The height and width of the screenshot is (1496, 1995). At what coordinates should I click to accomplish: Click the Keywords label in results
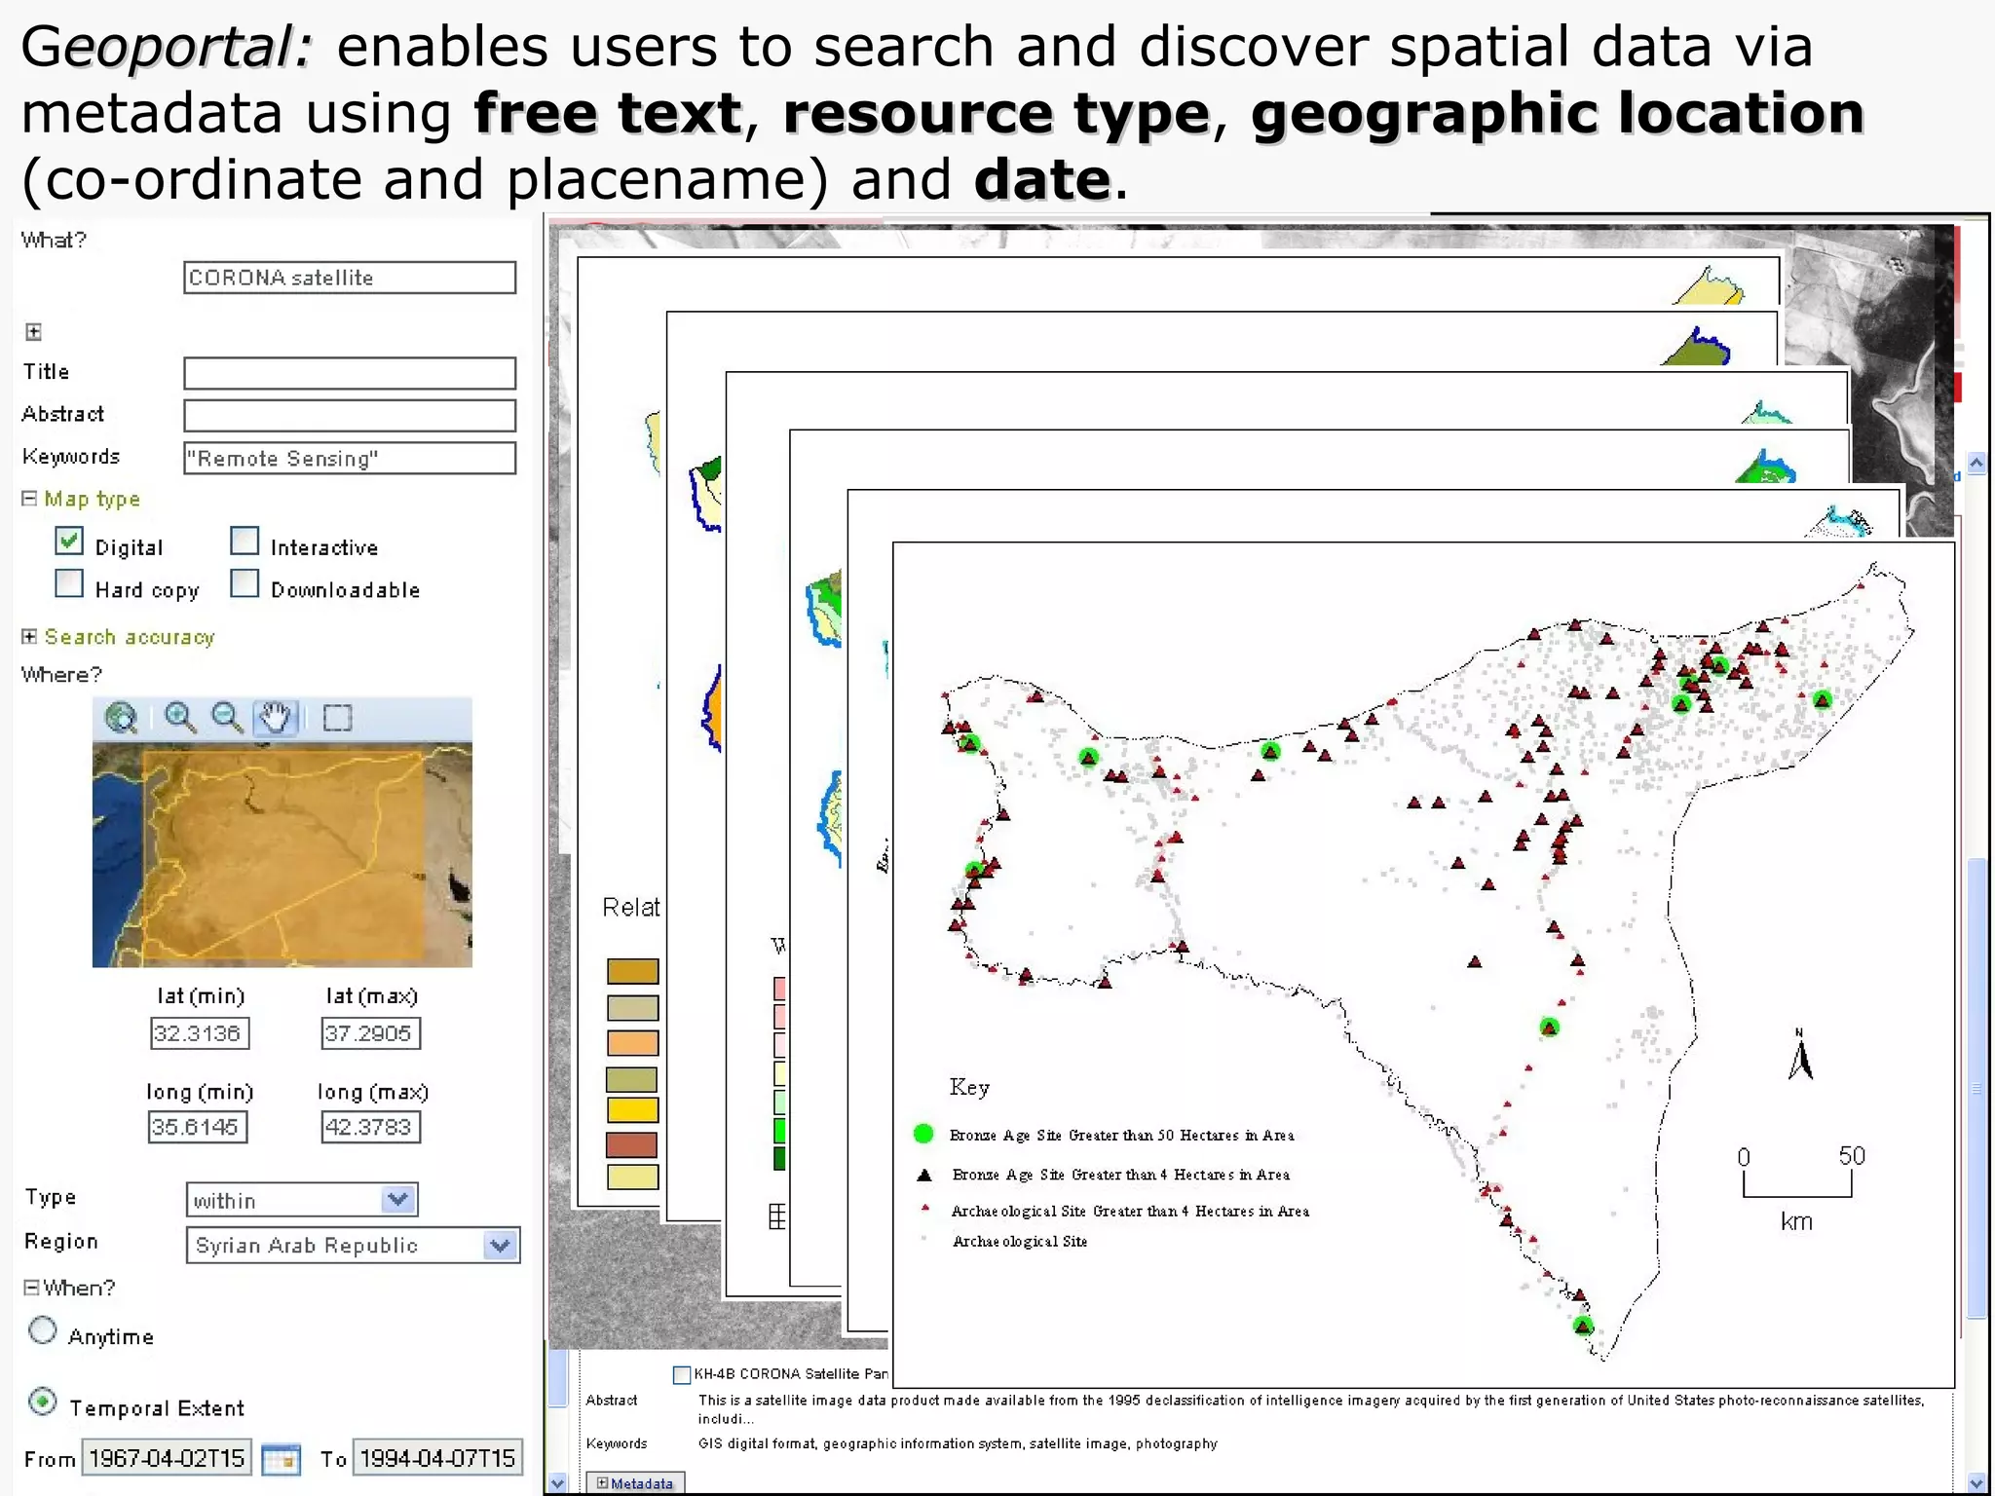(617, 1443)
